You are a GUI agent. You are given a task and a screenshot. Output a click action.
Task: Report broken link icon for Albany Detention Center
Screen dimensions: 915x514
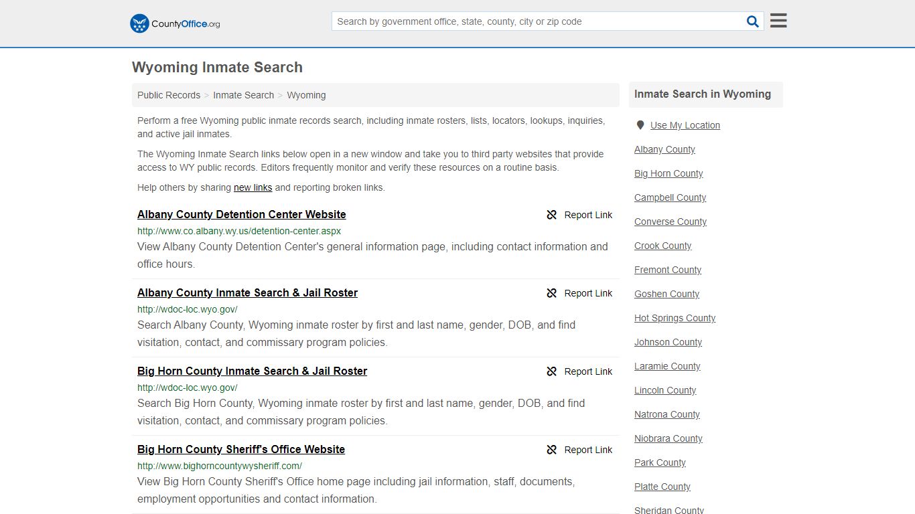[552, 215]
